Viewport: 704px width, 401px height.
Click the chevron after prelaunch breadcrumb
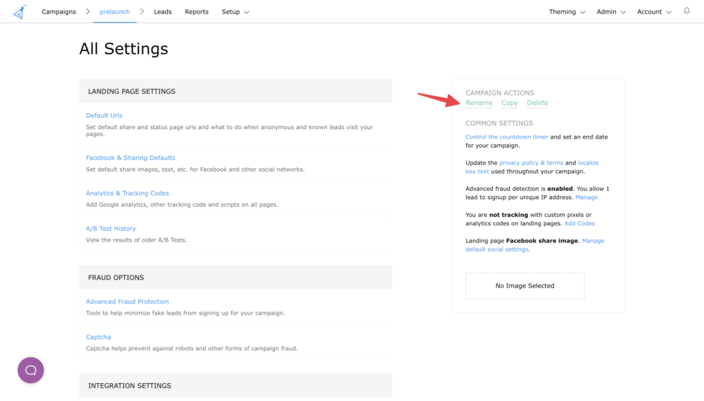[x=142, y=12]
